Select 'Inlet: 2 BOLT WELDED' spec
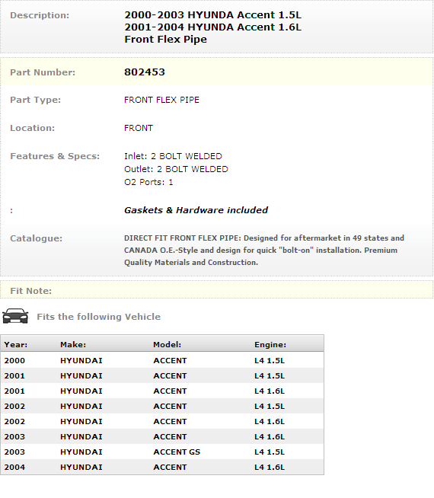The image size is (434, 498). point(173,156)
